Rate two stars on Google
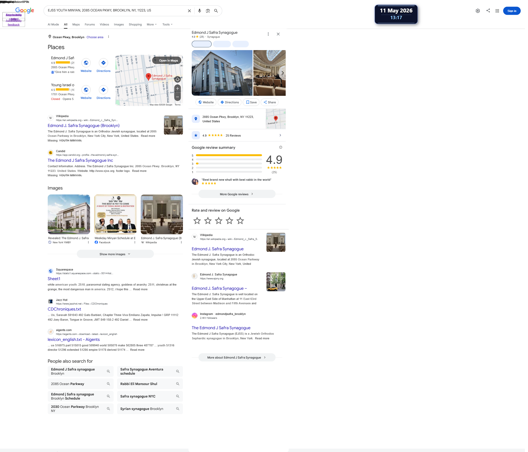 (208, 221)
